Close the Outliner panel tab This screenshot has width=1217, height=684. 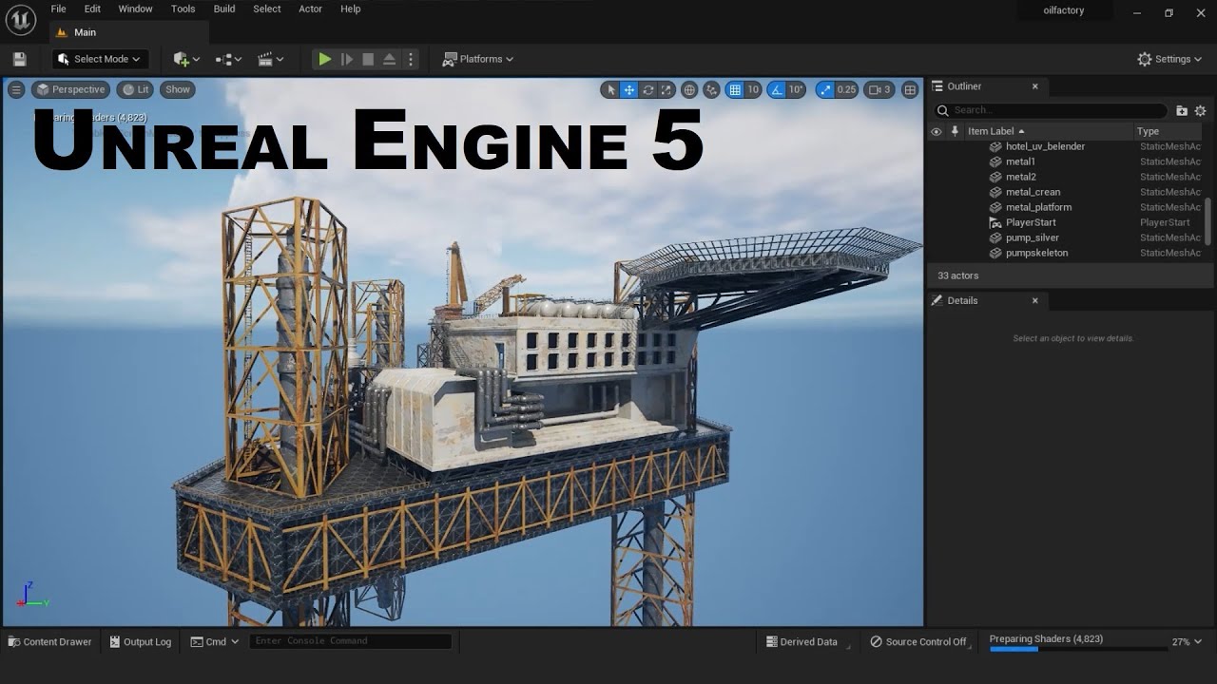point(1035,86)
